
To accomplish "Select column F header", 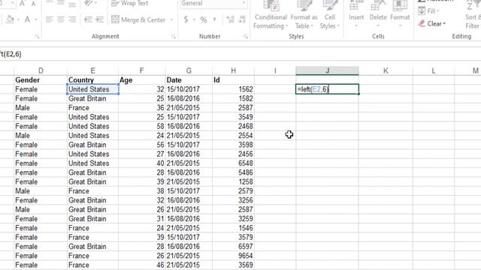I will click(141, 70).
